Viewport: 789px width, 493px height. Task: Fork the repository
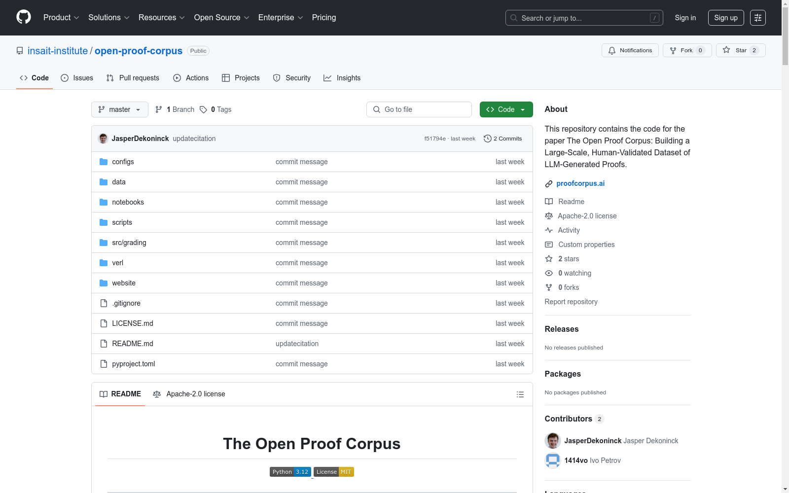click(687, 50)
